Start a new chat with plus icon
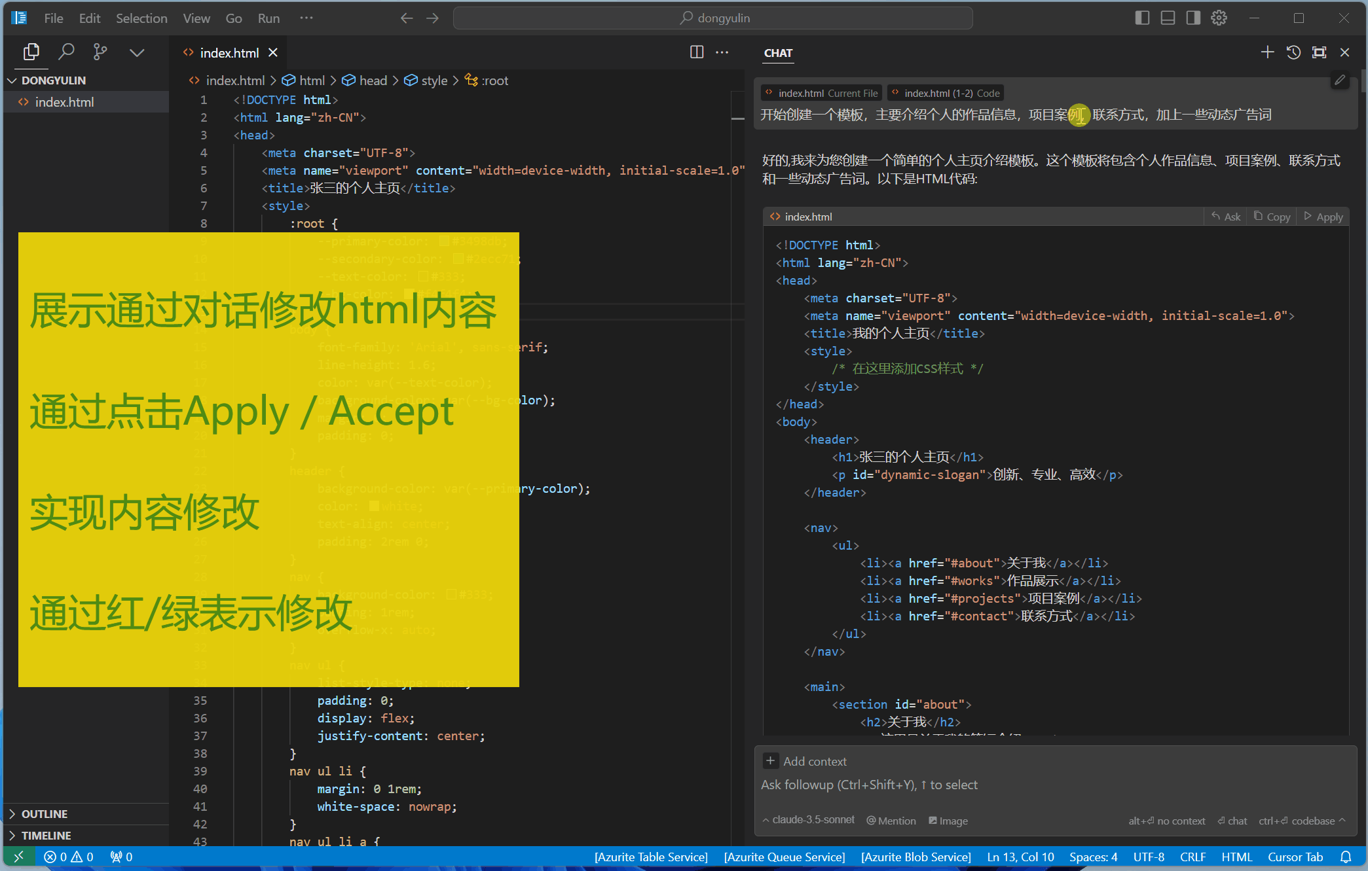The height and width of the screenshot is (871, 1368). tap(1267, 52)
